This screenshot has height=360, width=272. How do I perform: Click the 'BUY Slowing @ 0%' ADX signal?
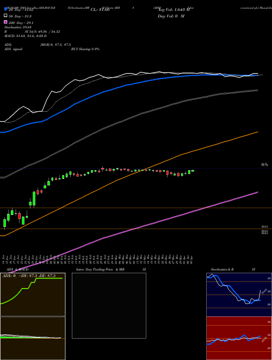pyautogui.click(x=85, y=49)
